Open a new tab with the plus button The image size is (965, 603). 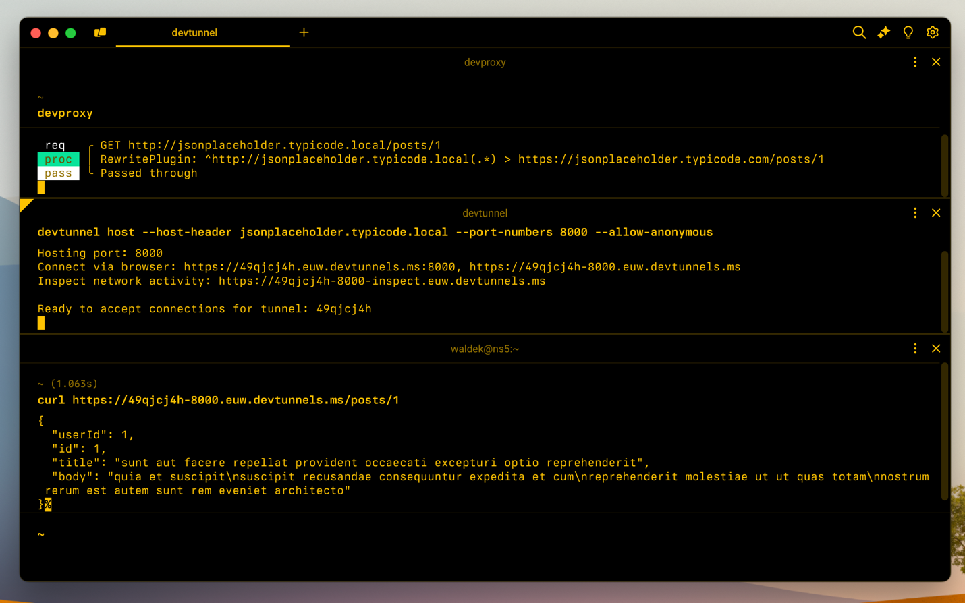[x=303, y=32]
